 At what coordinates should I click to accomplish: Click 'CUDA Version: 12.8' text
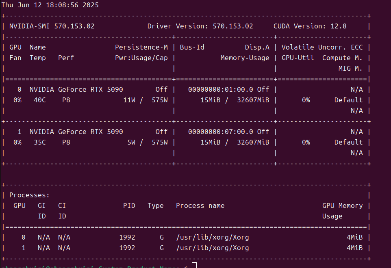[x=310, y=26]
